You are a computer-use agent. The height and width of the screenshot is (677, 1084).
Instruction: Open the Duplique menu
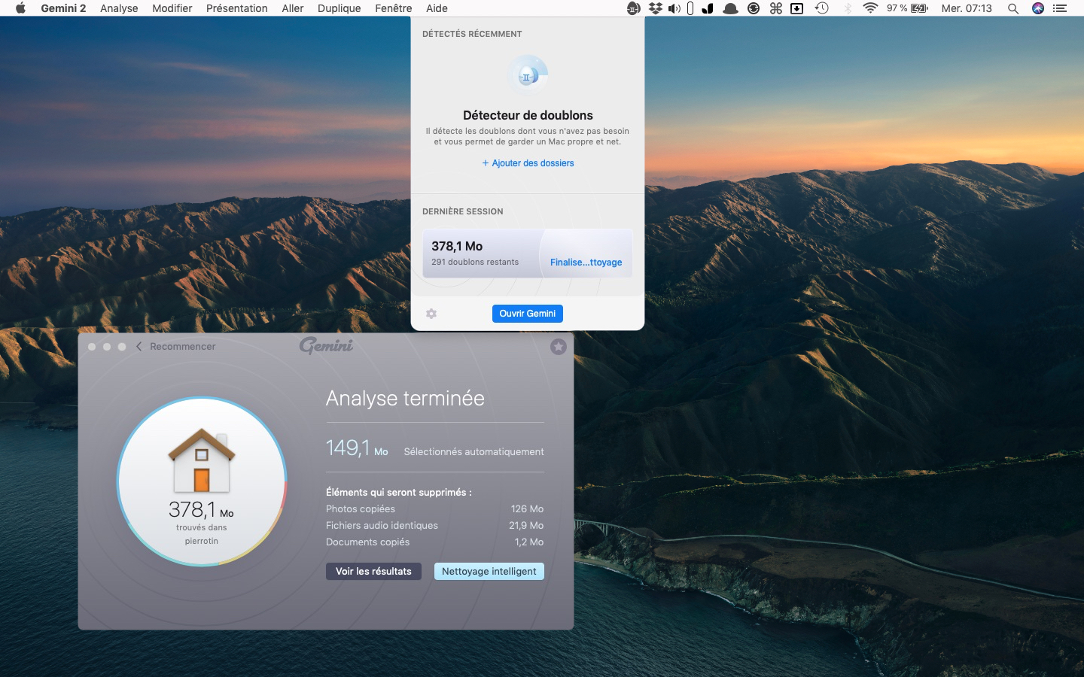point(340,8)
